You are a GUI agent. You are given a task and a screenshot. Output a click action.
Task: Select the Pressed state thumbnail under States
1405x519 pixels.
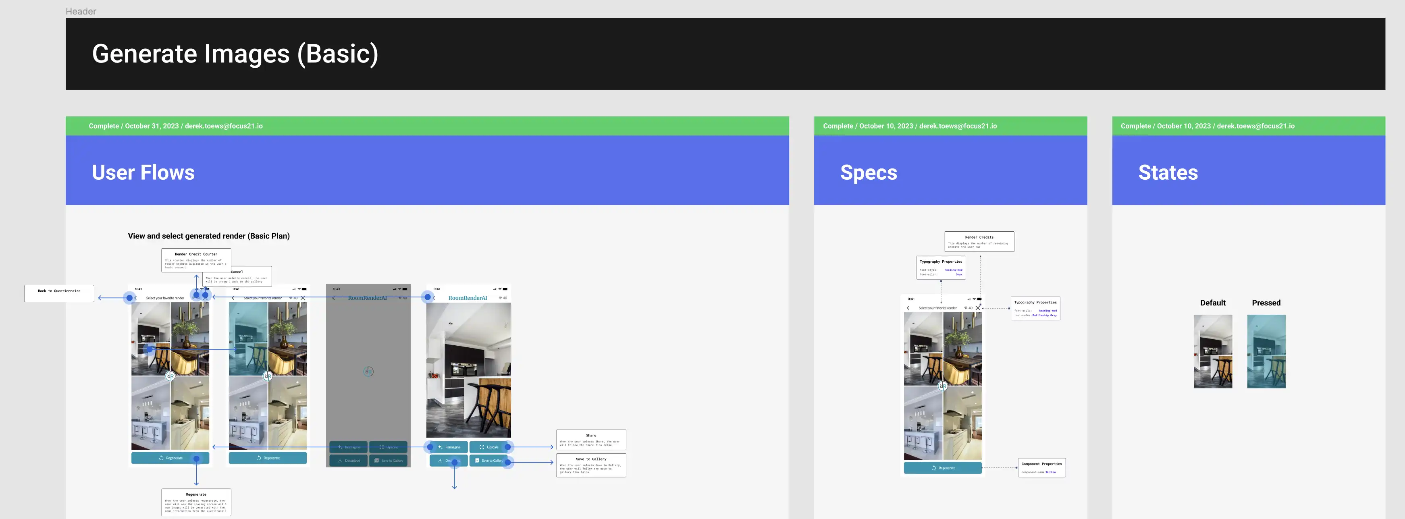tap(1266, 352)
